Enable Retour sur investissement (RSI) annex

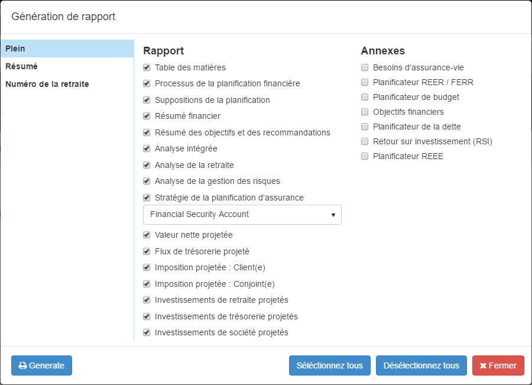365,141
